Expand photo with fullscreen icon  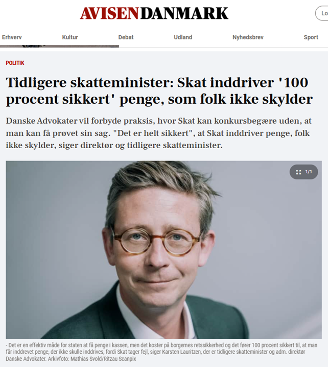298,172
